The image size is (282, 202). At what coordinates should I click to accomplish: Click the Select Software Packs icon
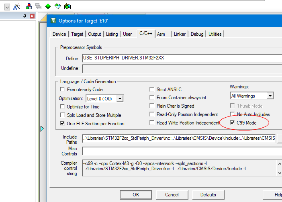pyautogui.click(x=57, y=6)
